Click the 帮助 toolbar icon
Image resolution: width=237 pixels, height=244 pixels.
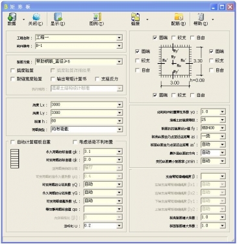click(201, 17)
